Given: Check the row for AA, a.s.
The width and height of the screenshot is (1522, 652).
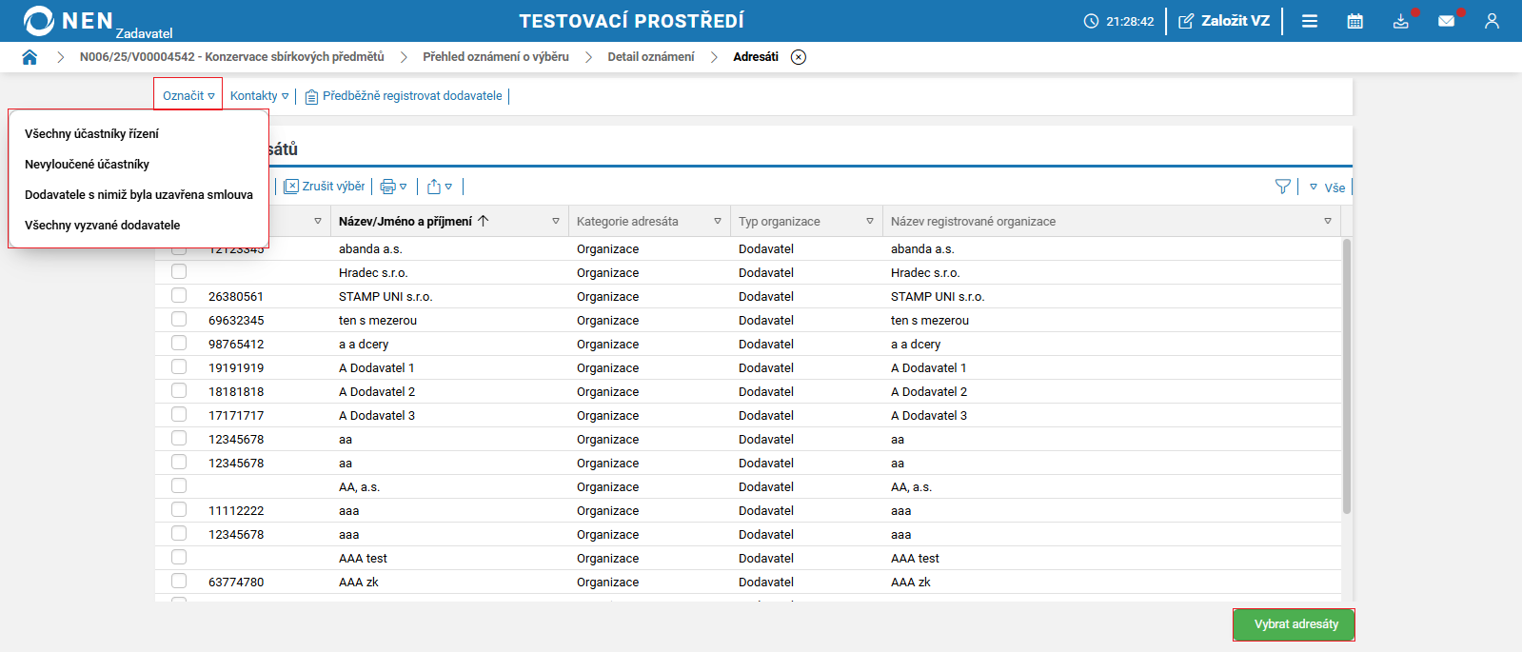Looking at the screenshot, I should point(179,485).
